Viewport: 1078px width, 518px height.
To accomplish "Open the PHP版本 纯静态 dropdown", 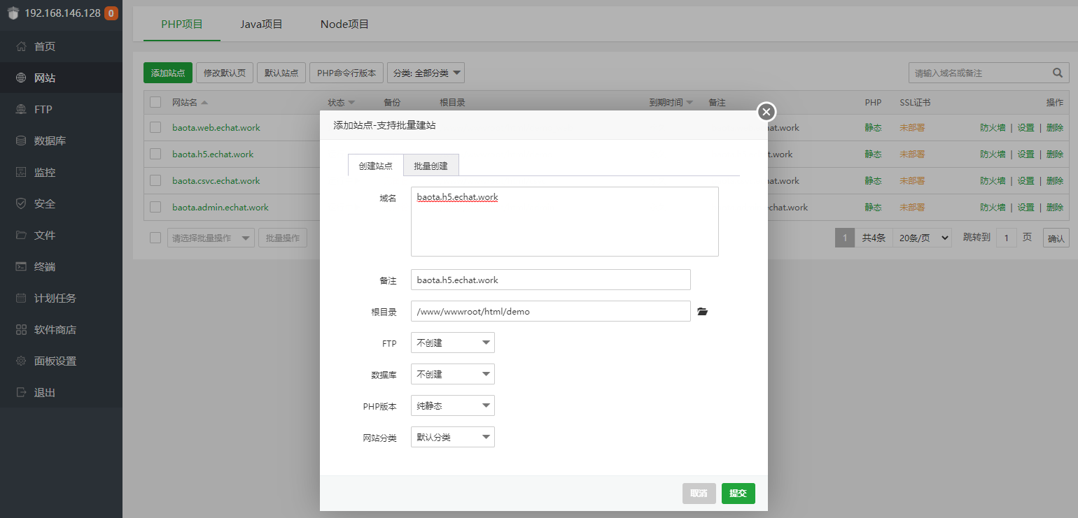I will [452, 406].
